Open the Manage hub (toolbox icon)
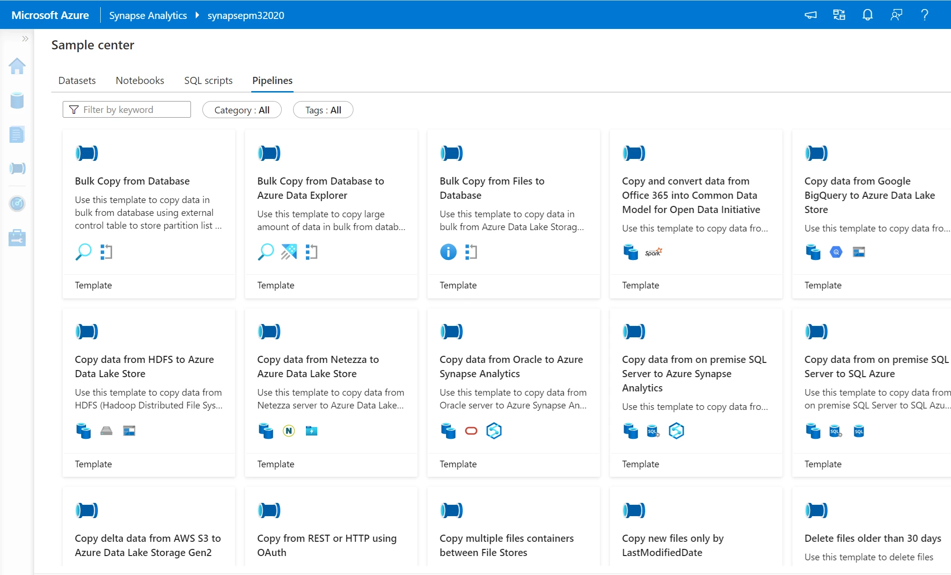Image resolution: width=951 pixels, height=575 pixels. pos(17,238)
